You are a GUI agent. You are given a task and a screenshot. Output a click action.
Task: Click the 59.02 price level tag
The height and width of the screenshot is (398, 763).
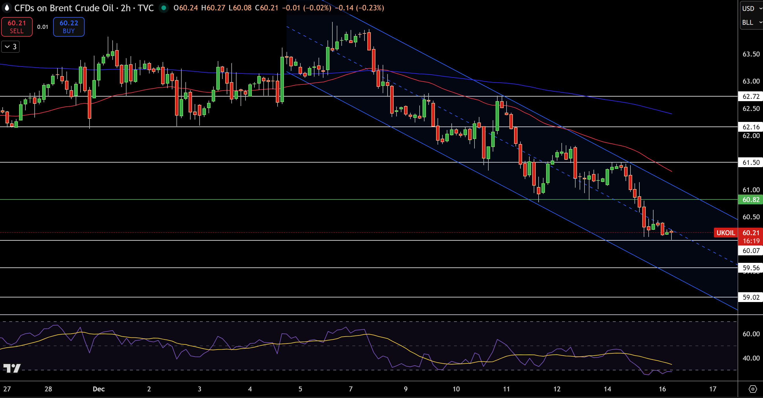coord(751,297)
